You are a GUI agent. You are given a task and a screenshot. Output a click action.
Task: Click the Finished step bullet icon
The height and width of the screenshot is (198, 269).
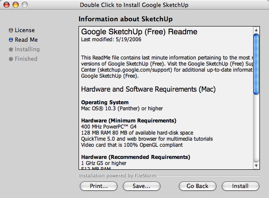pos(11,59)
